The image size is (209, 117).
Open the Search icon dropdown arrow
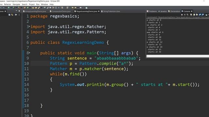tap(41, 8)
